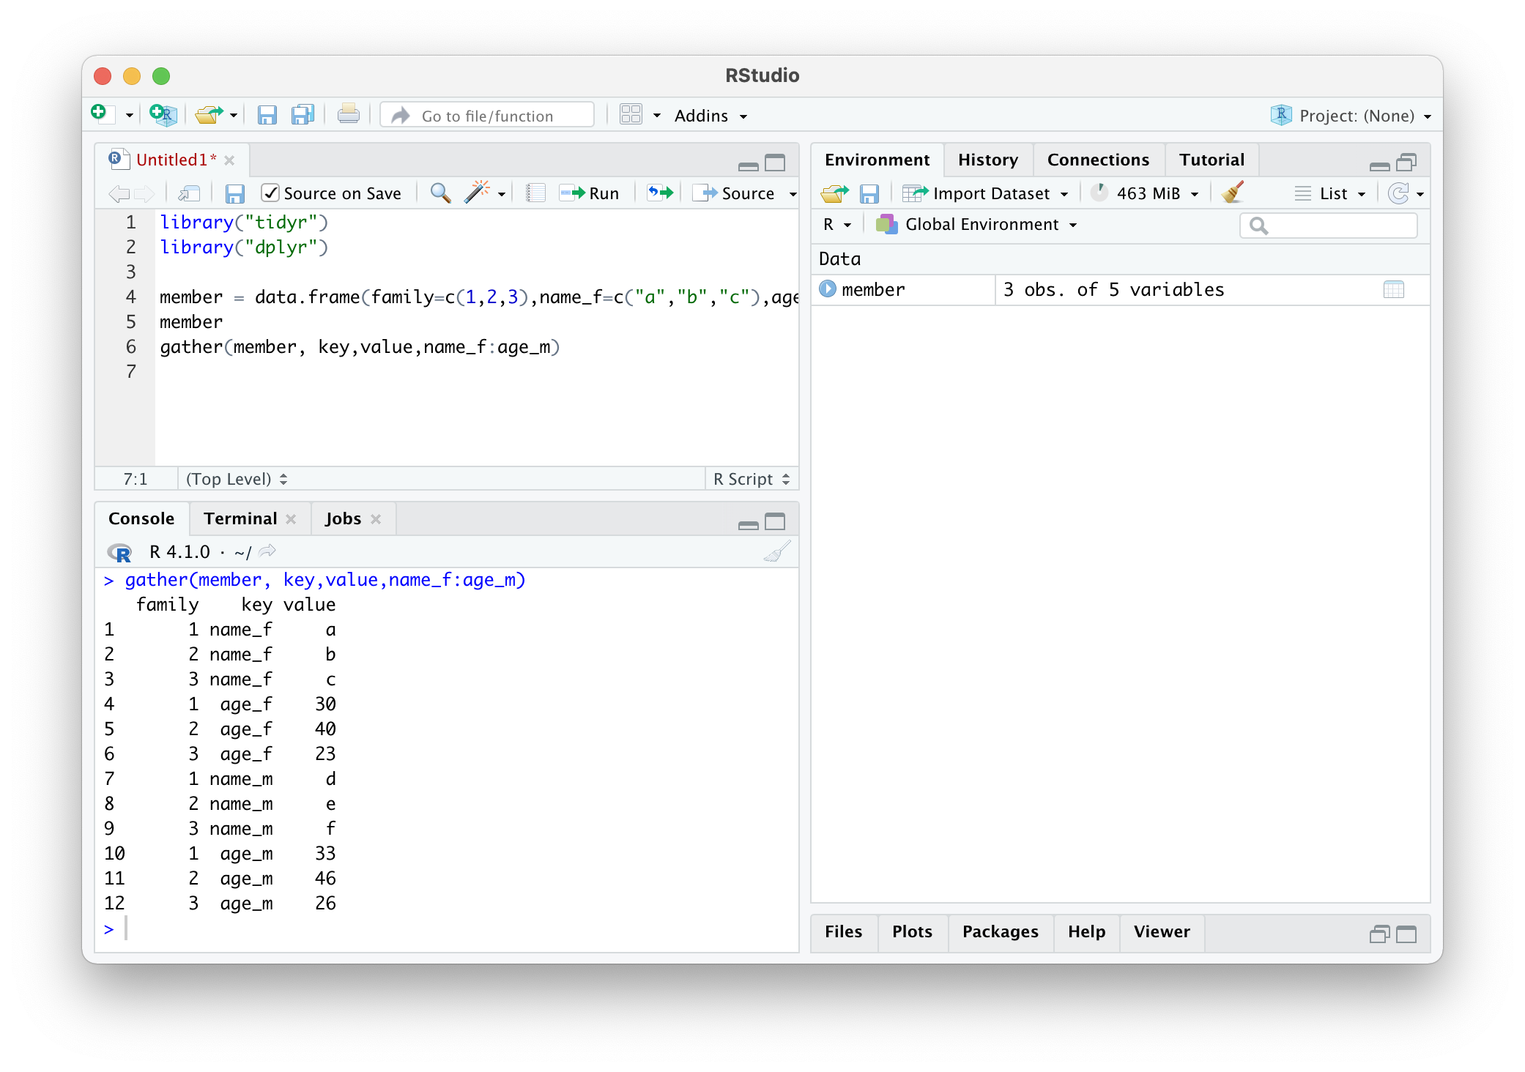Switch to the Connections tab
Viewport: 1525px width, 1072px height.
click(1098, 160)
